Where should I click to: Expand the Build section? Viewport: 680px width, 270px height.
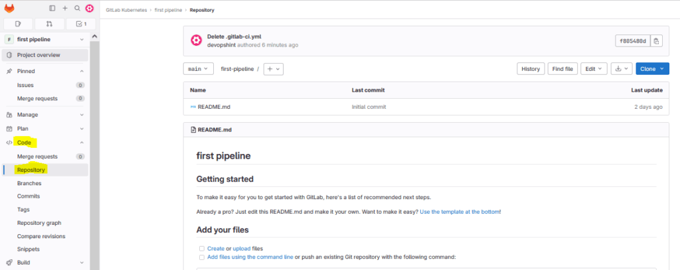click(x=82, y=262)
